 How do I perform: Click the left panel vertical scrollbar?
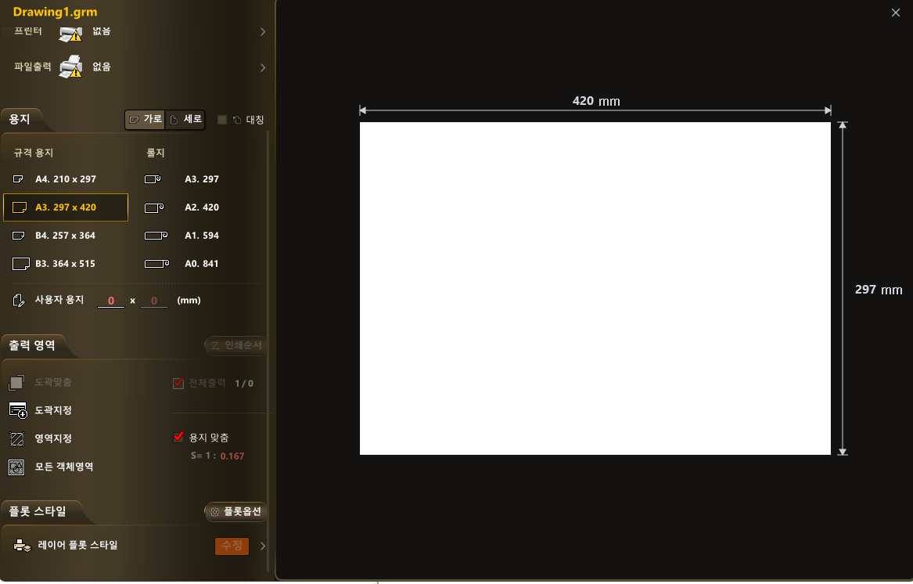point(268,350)
